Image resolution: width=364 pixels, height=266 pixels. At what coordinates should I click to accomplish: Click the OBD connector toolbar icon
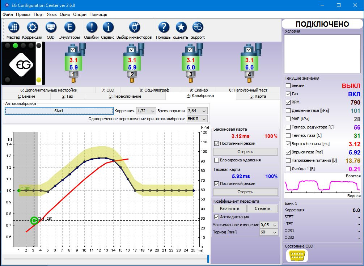pos(51,28)
